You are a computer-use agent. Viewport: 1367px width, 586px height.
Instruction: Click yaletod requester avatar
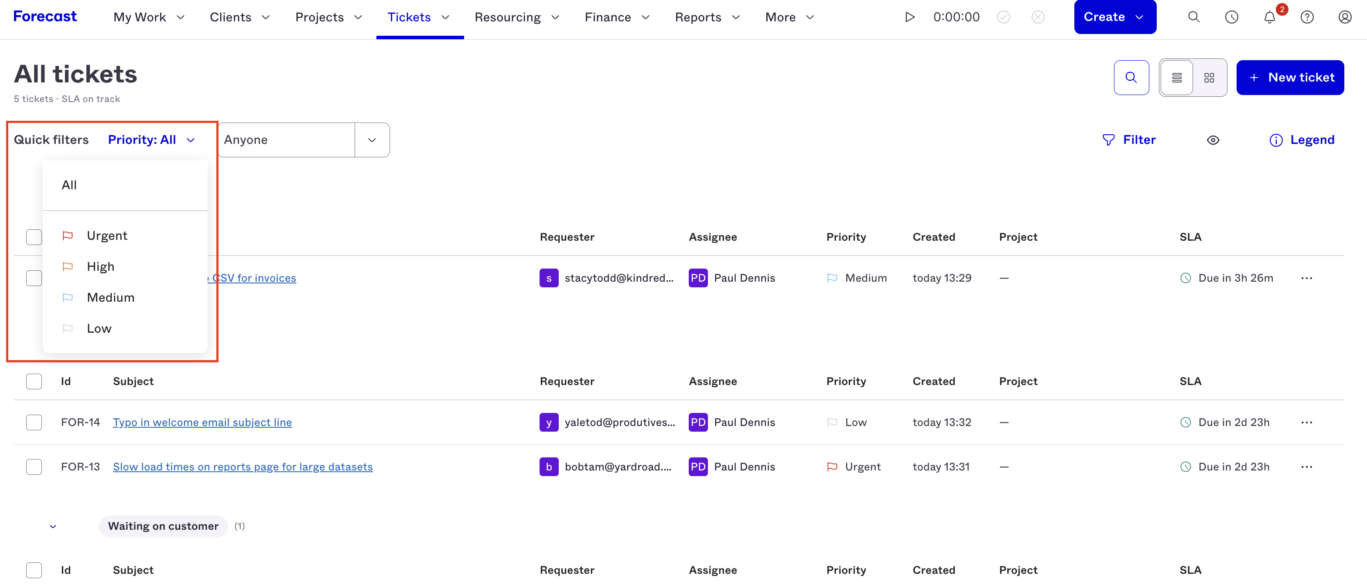click(x=549, y=422)
